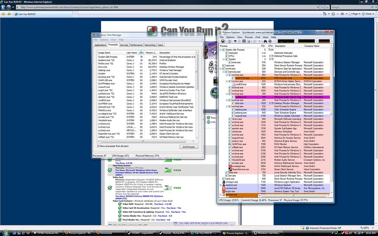Screen dimensions: 378x236
Task: Click the SteamService.exe icon in Process Explorer
Action: tap(230, 169)
